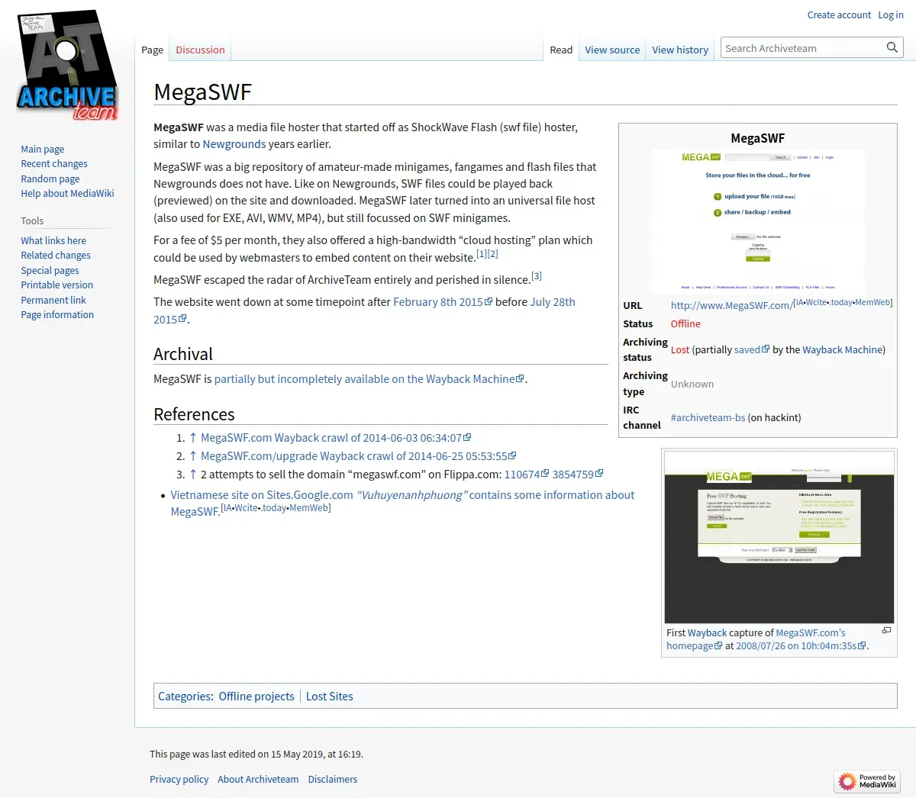Select the Read tab
Image resolution: width=916 pixels, height=798 pixels.
tap(561, 50)
